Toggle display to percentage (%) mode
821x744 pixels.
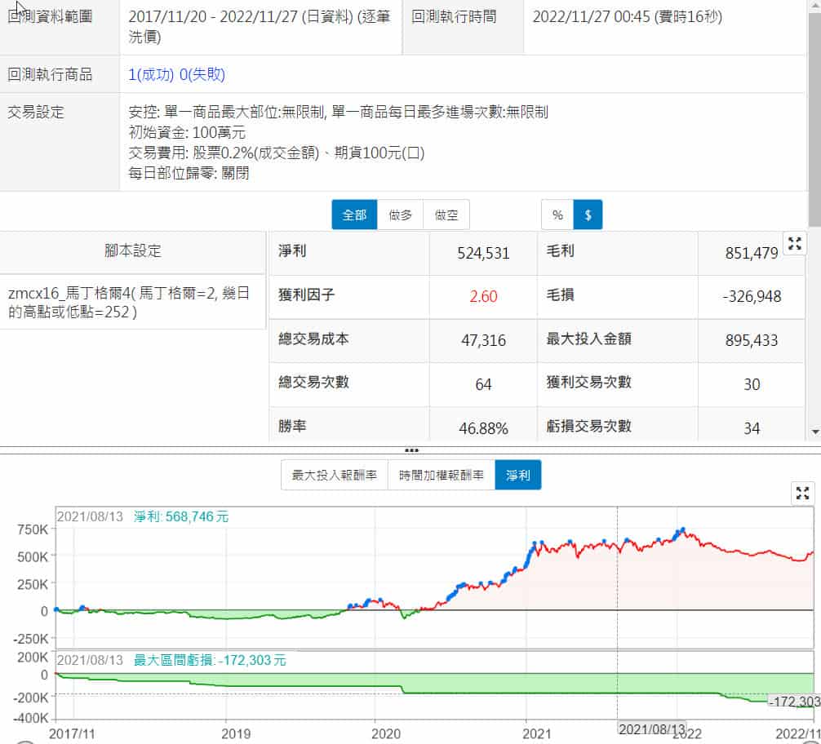point(557,215)
